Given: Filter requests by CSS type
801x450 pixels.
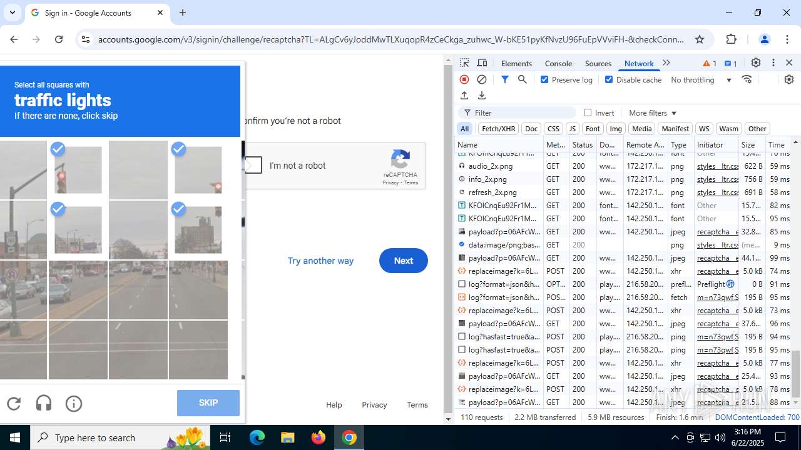Looking at the screenshot, I should tap(553, 129).
